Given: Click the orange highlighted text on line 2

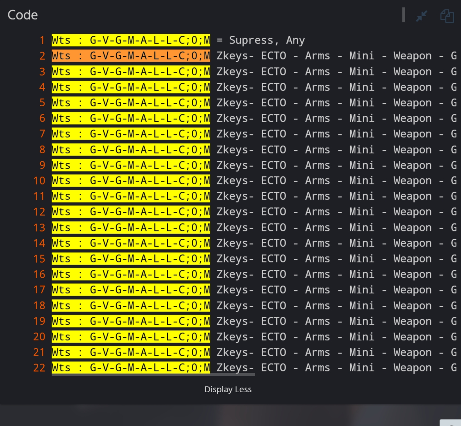Looking at the screenshot, I should pos(131,56).
